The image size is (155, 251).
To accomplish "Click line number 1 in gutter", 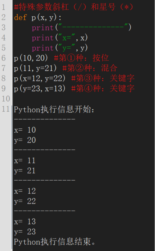I will tap(4, 7).
